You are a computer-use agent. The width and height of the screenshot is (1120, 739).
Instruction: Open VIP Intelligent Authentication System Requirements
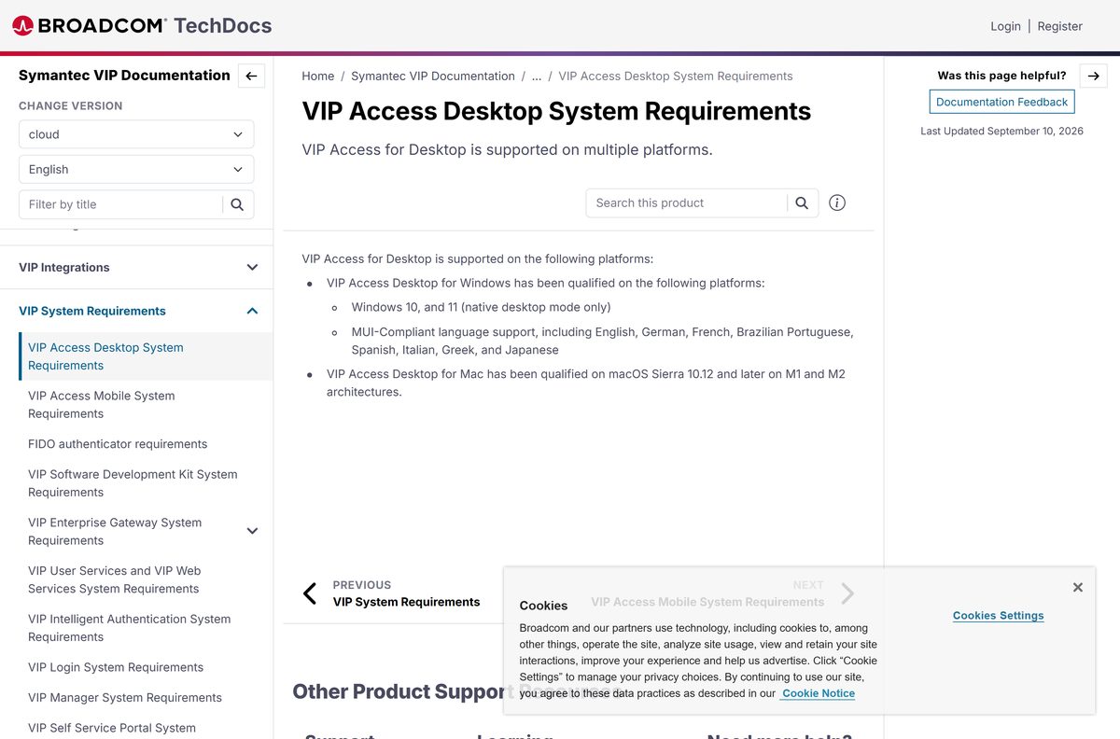click(x=130, y=628)
